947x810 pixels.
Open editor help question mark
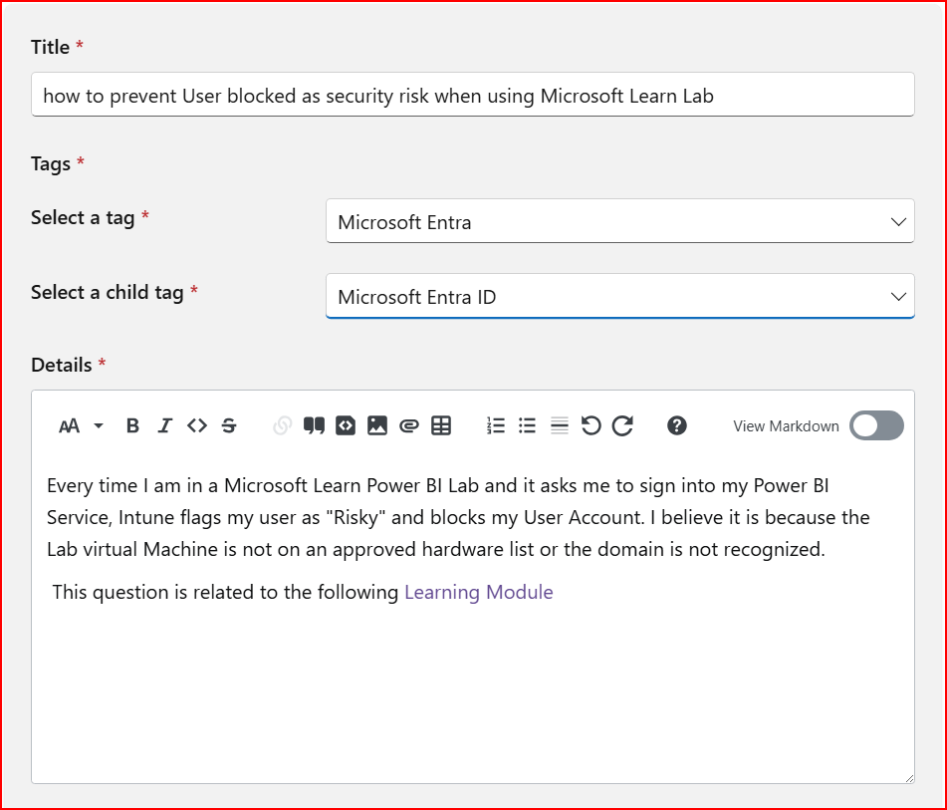pyautogui.click(x=677, y=426)
